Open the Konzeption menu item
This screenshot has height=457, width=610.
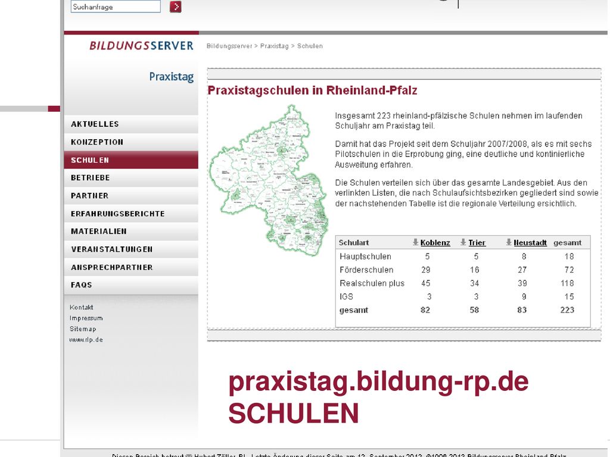click(131, 142)
